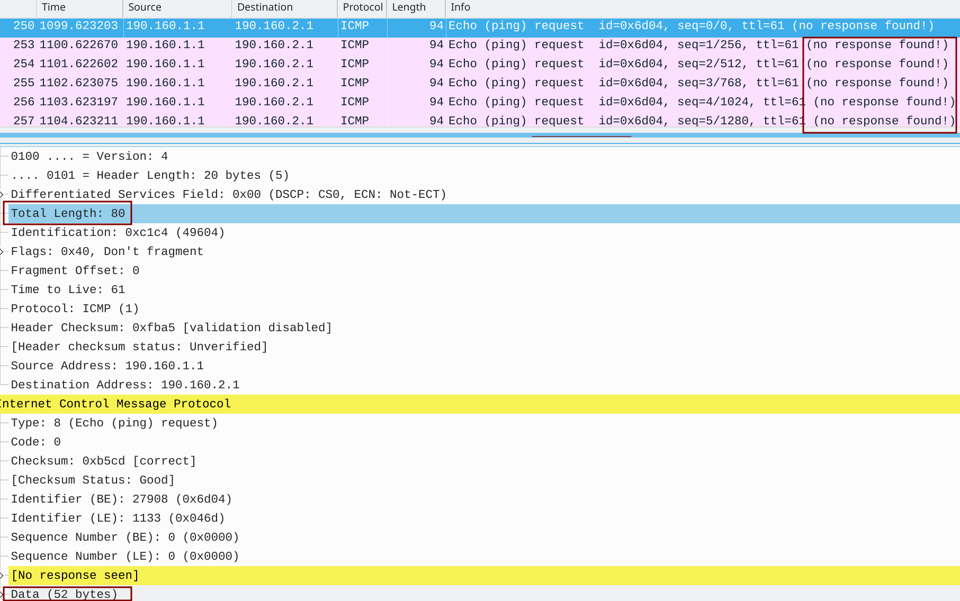Sort packets by the Info column

pyautogui.click(x=460, y=7)
